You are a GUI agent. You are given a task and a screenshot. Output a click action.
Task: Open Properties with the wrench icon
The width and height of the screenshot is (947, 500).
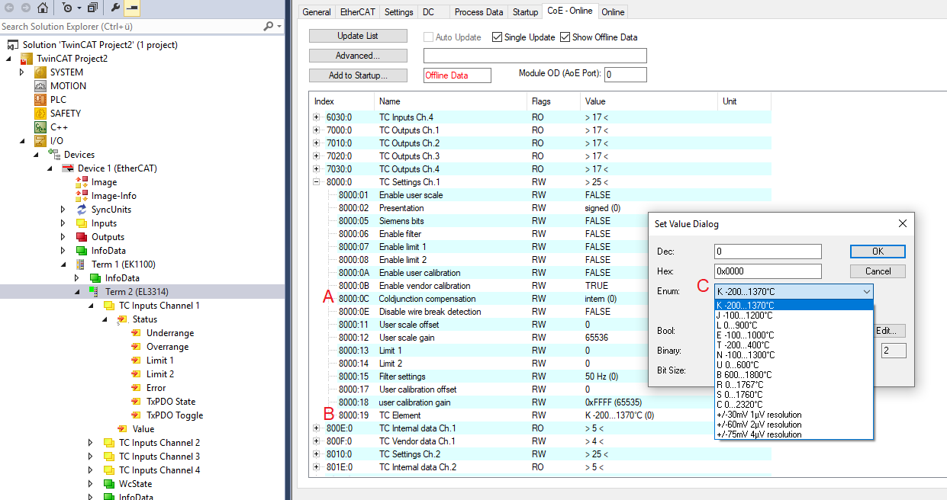click(x=115, y=8)
